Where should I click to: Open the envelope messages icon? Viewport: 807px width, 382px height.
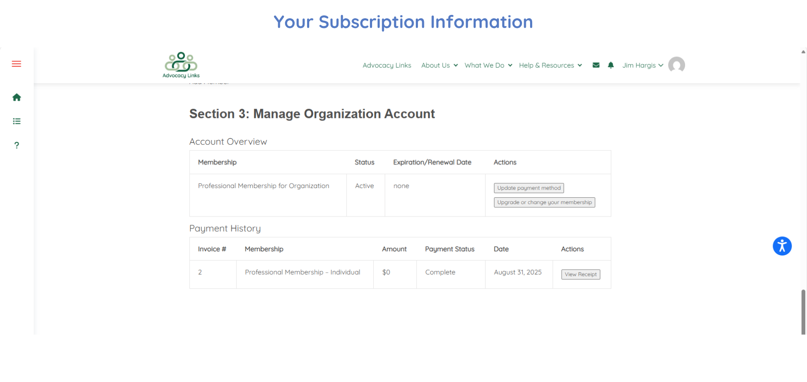596,65
